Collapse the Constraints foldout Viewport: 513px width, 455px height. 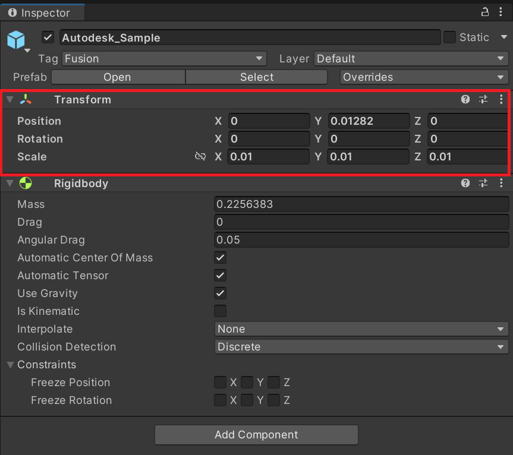[x=11, y=365]
